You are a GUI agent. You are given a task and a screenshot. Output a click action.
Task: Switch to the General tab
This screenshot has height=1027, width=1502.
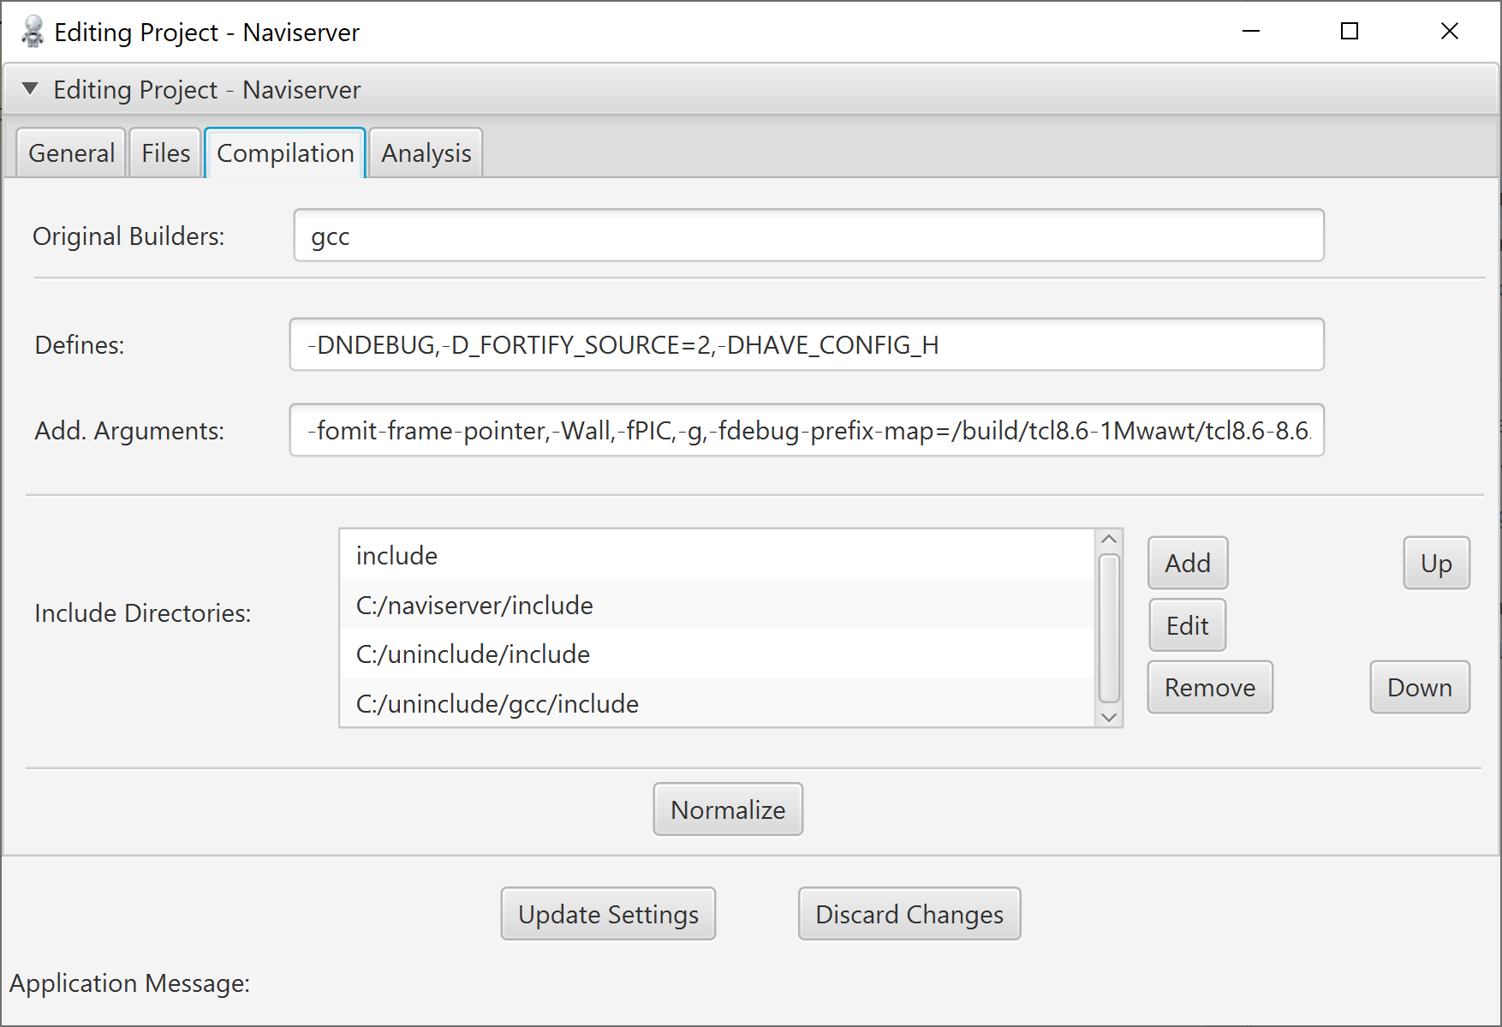pos(71,153)
